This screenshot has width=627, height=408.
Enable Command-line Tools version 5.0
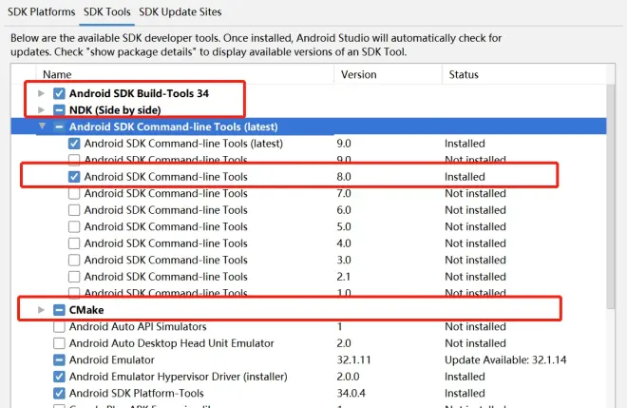74,226
